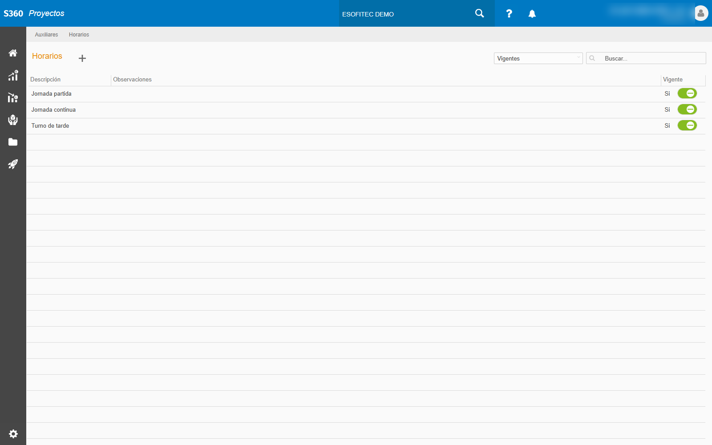Open the rocket sidebar icon
The image size is (712, 445).
13,164
